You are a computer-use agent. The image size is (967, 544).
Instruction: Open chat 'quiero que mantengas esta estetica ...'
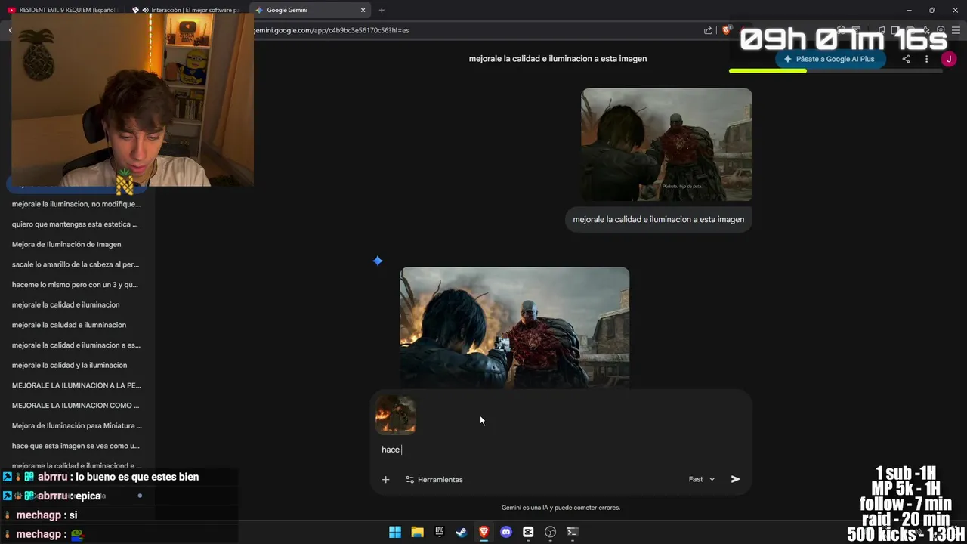tap(75, 224)
